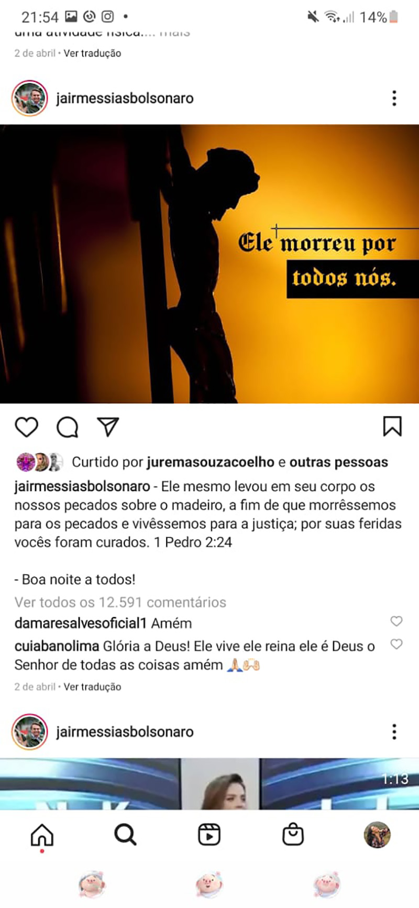This screenshot has height=908, width=419.
Task: Open your profile from bottom navigation avatar
Action: (377, 834)
